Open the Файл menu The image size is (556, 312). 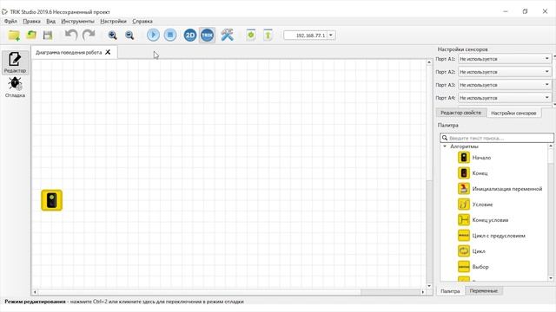(10, 21)
